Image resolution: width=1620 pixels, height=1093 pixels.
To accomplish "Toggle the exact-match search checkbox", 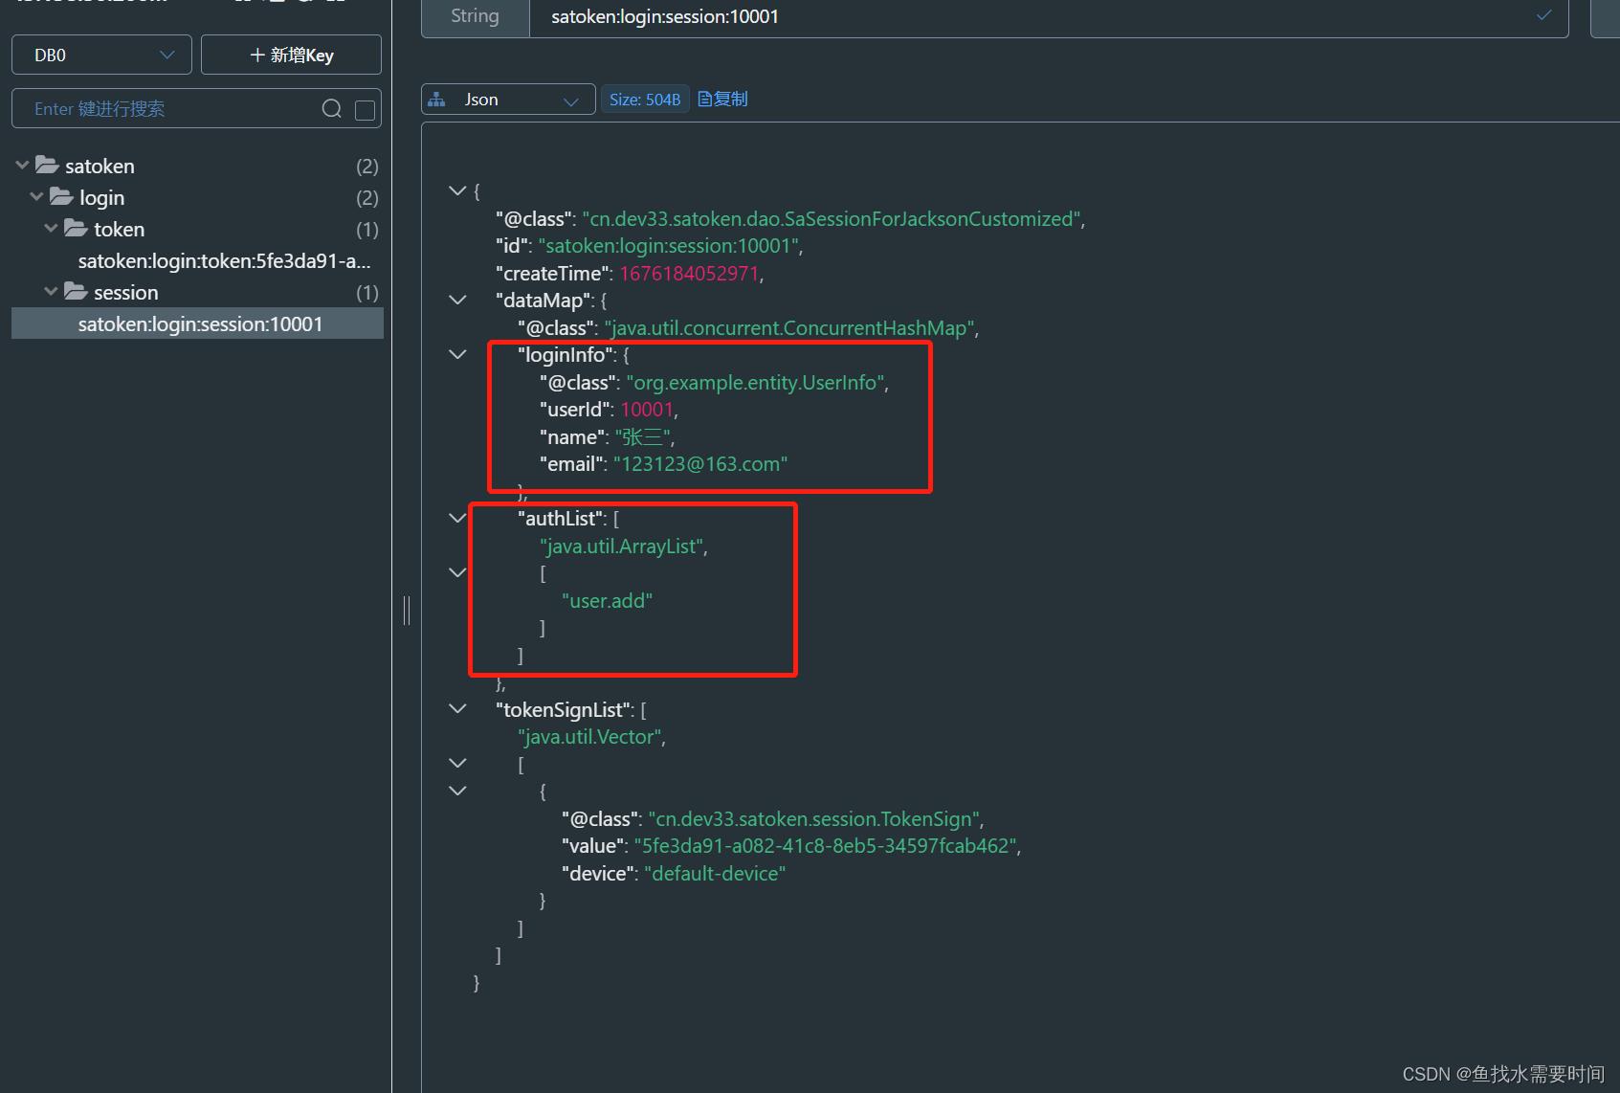I will 365,110.
